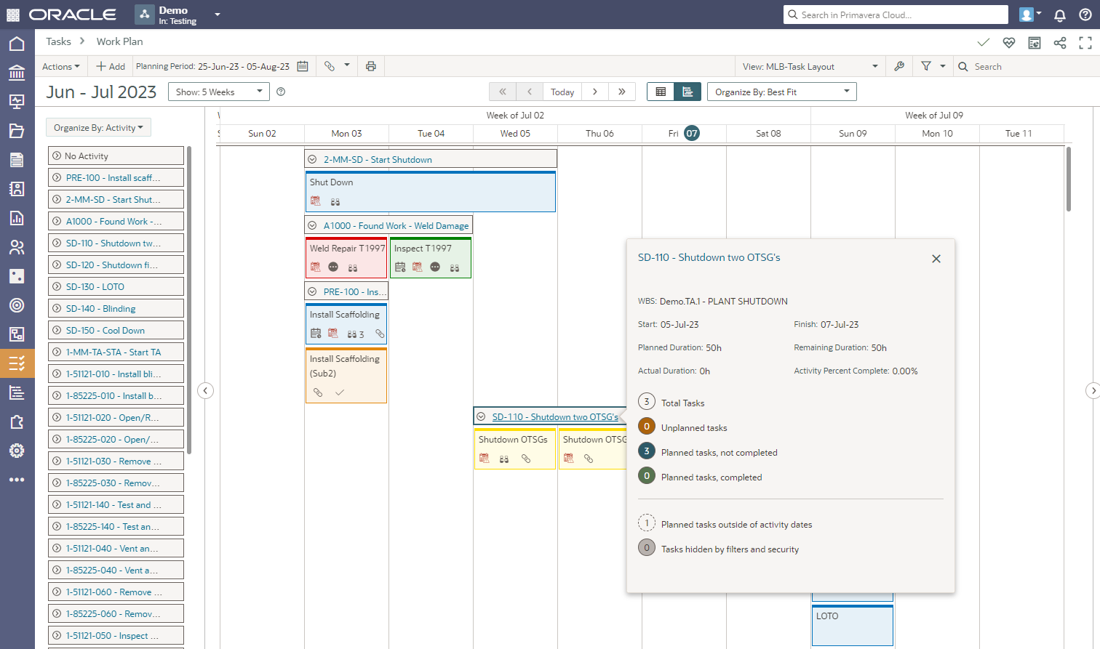This screenshot has height=649, width=1100.
Task: Mark Install Scaffolding (Sub2) complete checkmark
Action: click(340, 392)
